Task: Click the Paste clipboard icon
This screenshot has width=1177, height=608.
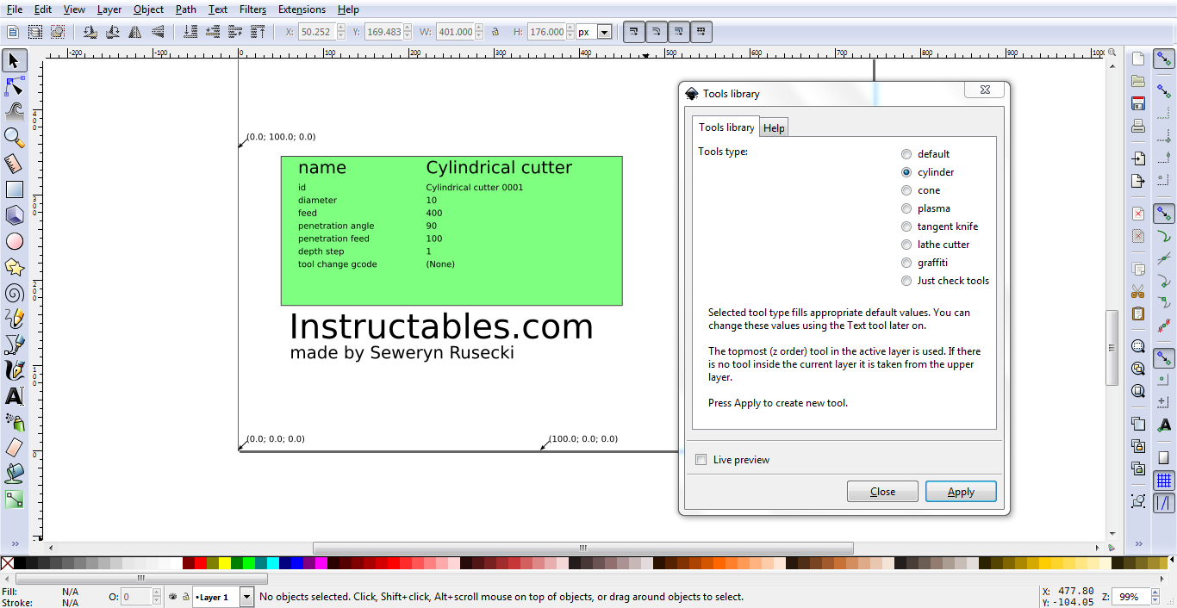Action: point(1138,313)
